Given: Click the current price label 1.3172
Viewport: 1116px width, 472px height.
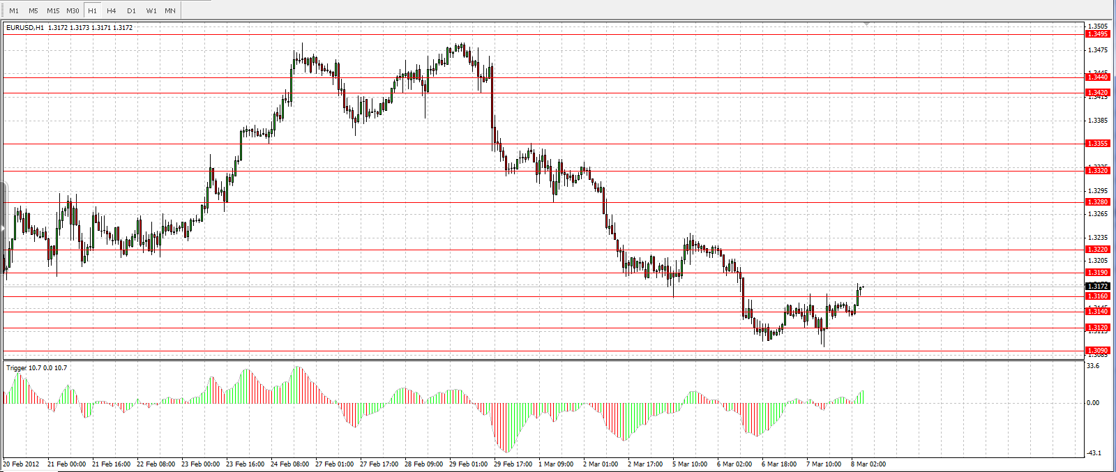Looking at the screenshot, I should [x=1099, y=287].
